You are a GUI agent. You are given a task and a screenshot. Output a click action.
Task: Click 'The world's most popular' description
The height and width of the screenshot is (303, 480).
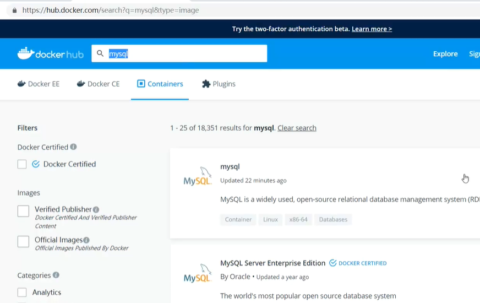308,296
